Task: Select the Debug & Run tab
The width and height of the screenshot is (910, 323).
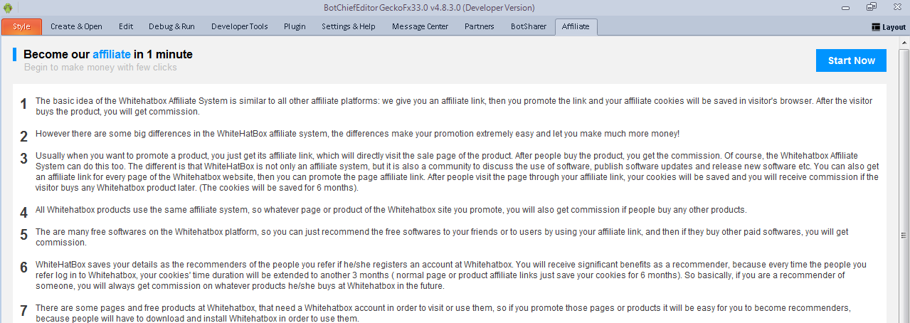Action: tap(171, 26)
